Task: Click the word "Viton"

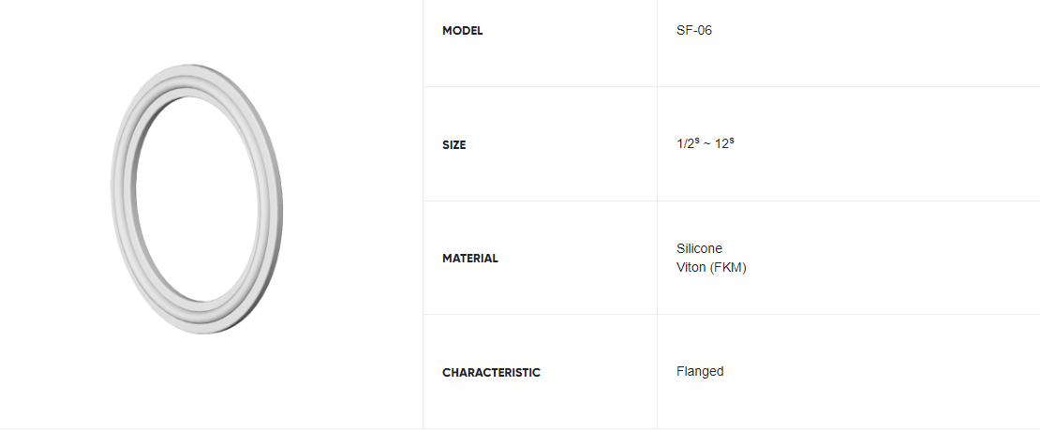Action: 691,267
